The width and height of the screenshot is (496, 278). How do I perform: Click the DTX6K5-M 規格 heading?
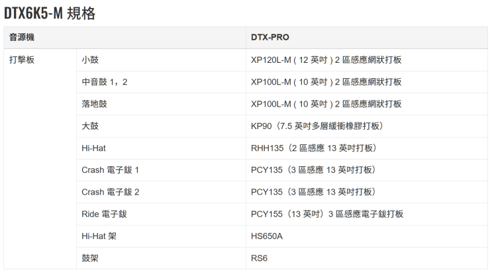(x=50, y=14)
